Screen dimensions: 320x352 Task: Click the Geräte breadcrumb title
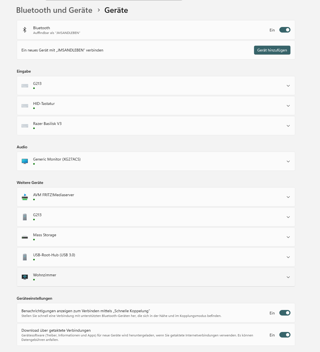pyautogui.click(x=116, y=10)
